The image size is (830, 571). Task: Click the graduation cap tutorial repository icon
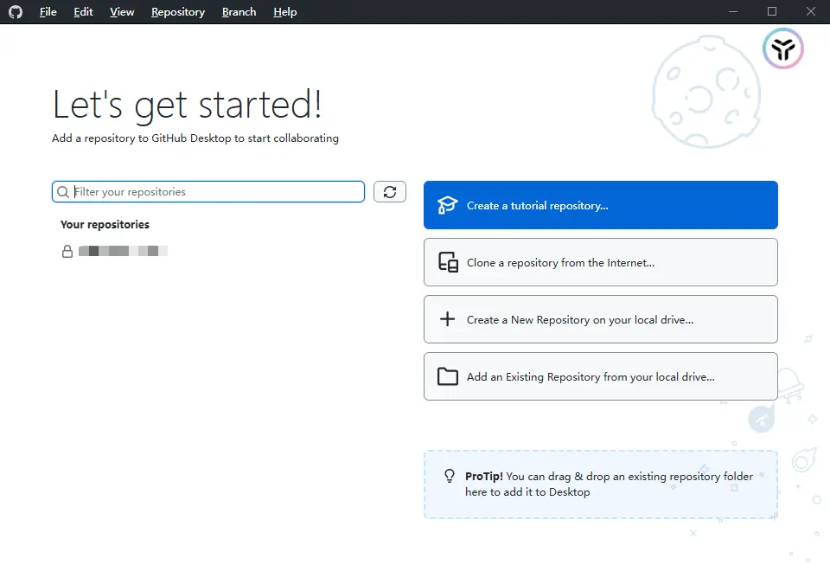click(447, 204)
